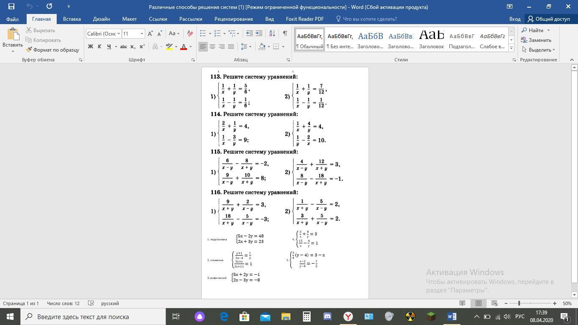Viewport: 578px width, 325px height.
Task: Toggle Italic (К) formatting
Action: click(99, 47)
